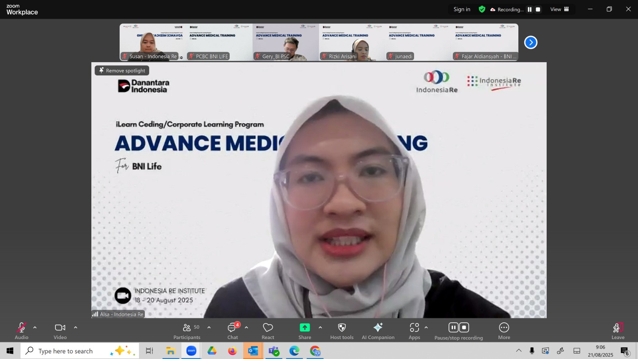Leave the meeting

pos(618,331)
